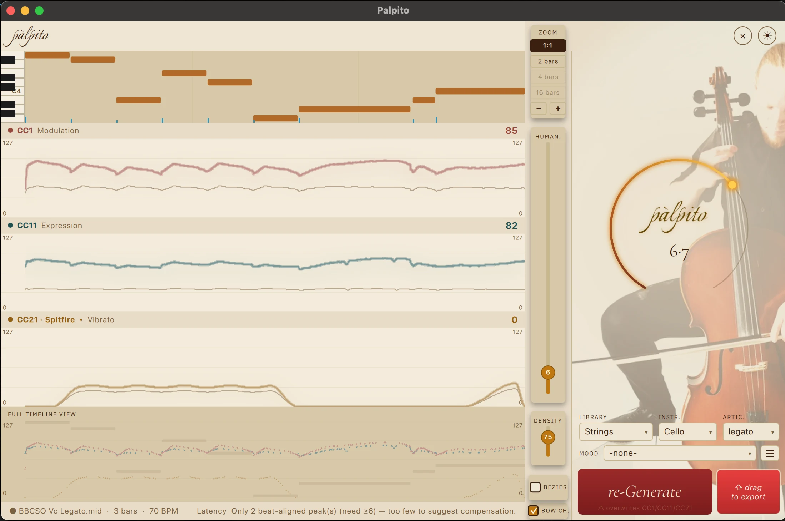The image size is (785, 521).
Task: Click the CC21 Vibrato orange dot
Action: point(10,319)
